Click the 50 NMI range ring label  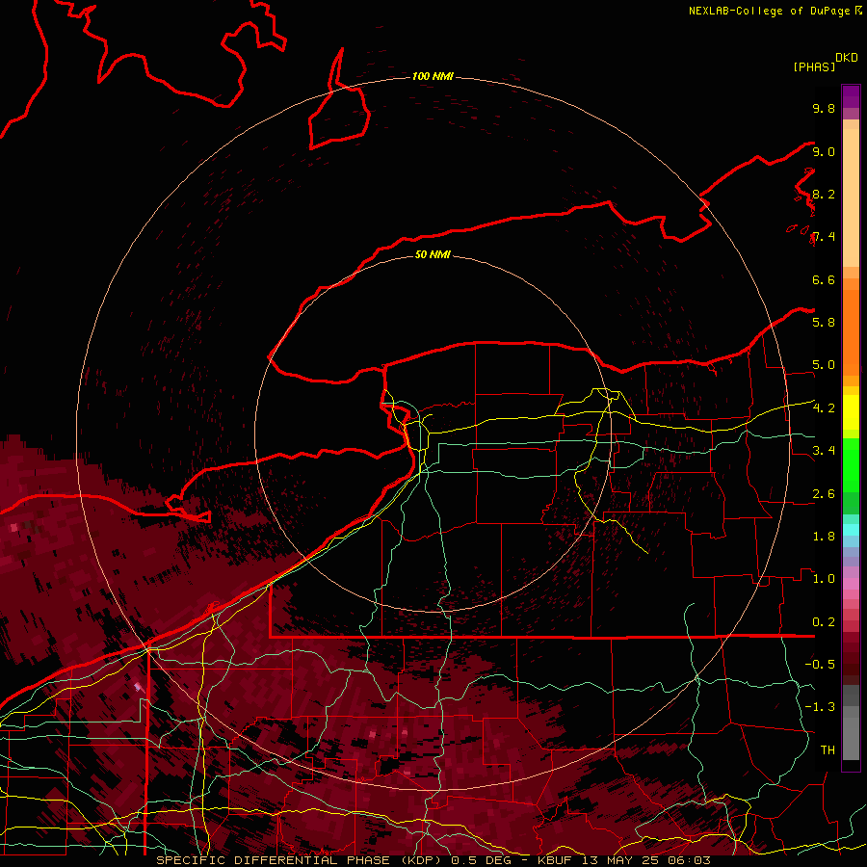click(x=433, y=254)
